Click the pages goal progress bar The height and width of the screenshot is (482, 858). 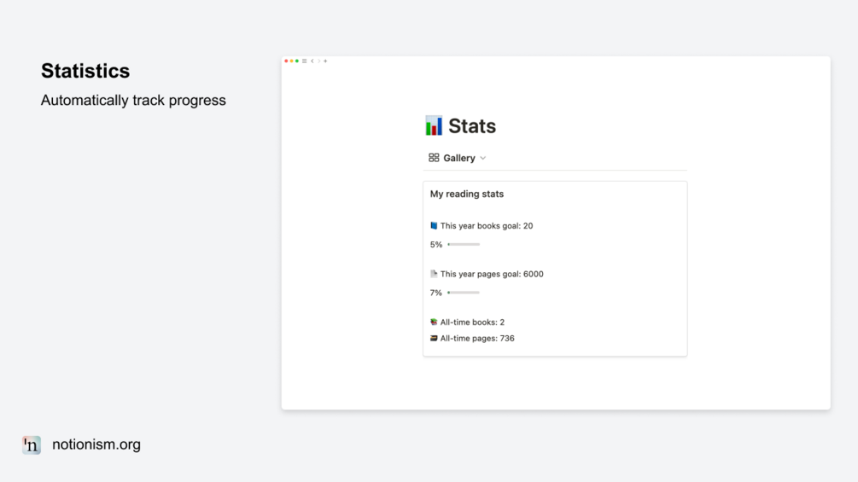coord(464,293)
